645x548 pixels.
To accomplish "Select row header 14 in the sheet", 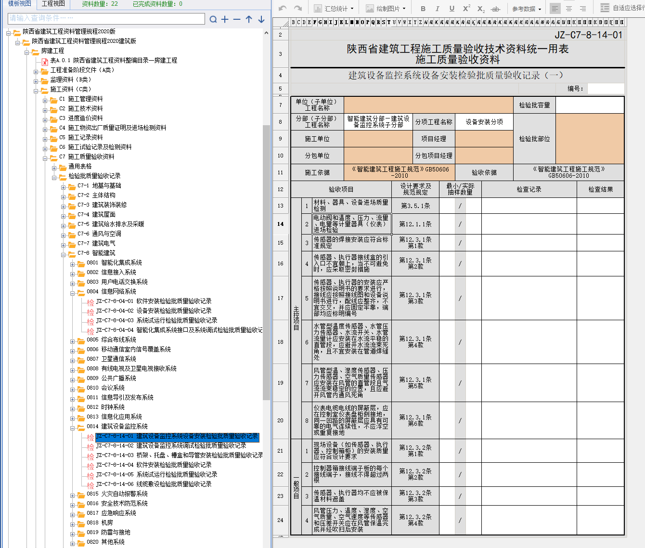I will [281, 224].
